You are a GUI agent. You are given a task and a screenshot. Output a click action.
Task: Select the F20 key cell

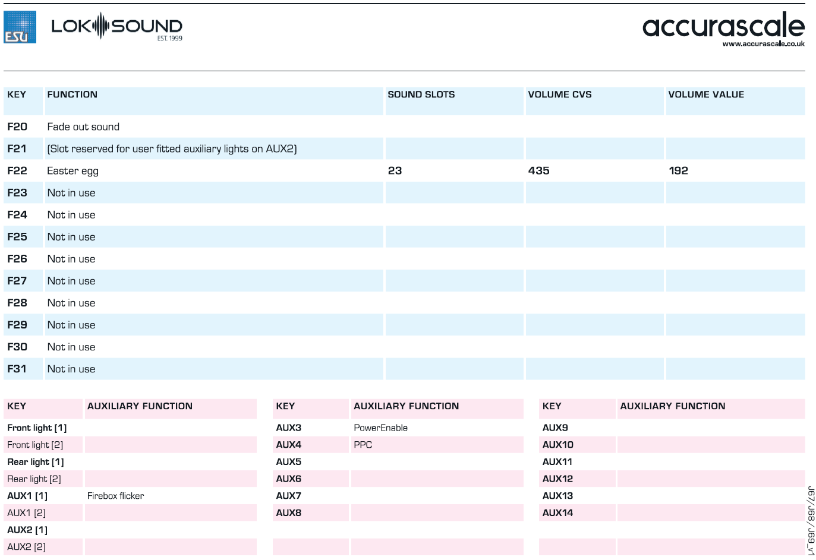click(x=17, y=126)
